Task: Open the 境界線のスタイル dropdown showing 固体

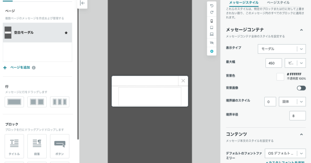Action: pyautogui.click(x=291, y=102)
